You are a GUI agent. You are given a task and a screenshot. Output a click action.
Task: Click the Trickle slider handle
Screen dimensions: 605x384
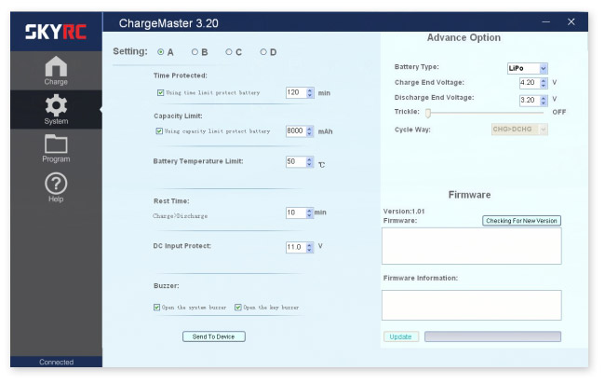tap(428, 113)
